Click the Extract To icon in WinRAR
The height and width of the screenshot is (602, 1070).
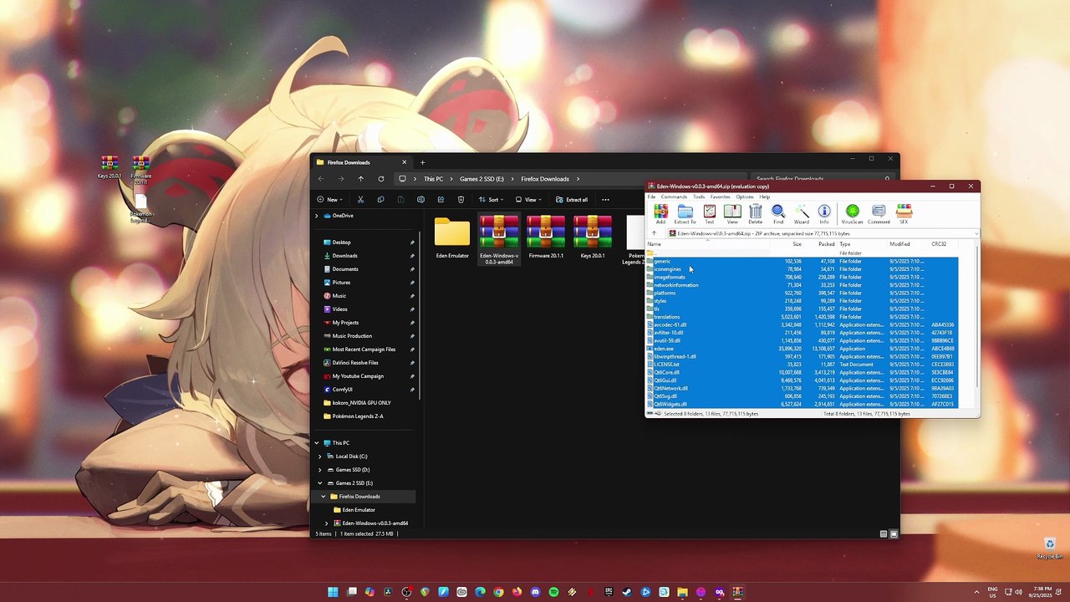tap(685, 214)
